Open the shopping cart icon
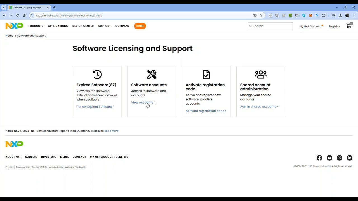The width and height of the screenshot is (358, 201). coord(349,26)
